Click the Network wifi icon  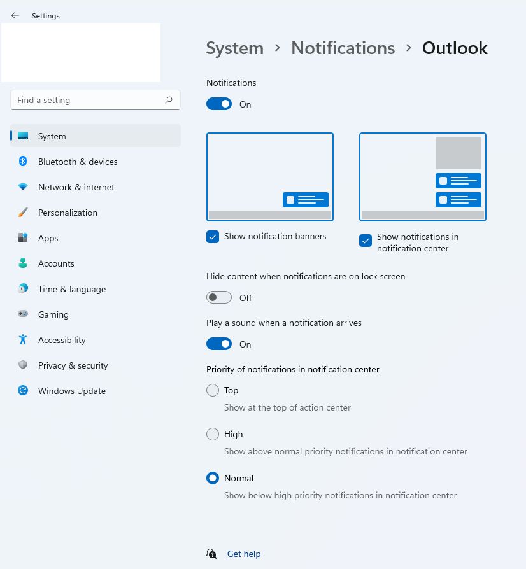23,187
